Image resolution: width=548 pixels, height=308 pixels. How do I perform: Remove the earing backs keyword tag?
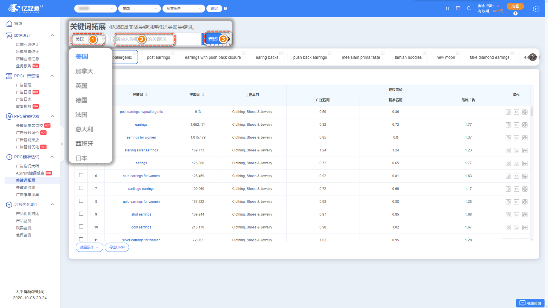point(281,53)
